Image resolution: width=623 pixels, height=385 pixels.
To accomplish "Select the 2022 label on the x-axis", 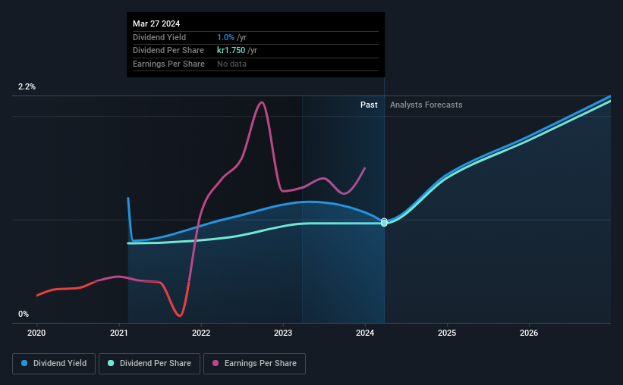I will 201,333.
